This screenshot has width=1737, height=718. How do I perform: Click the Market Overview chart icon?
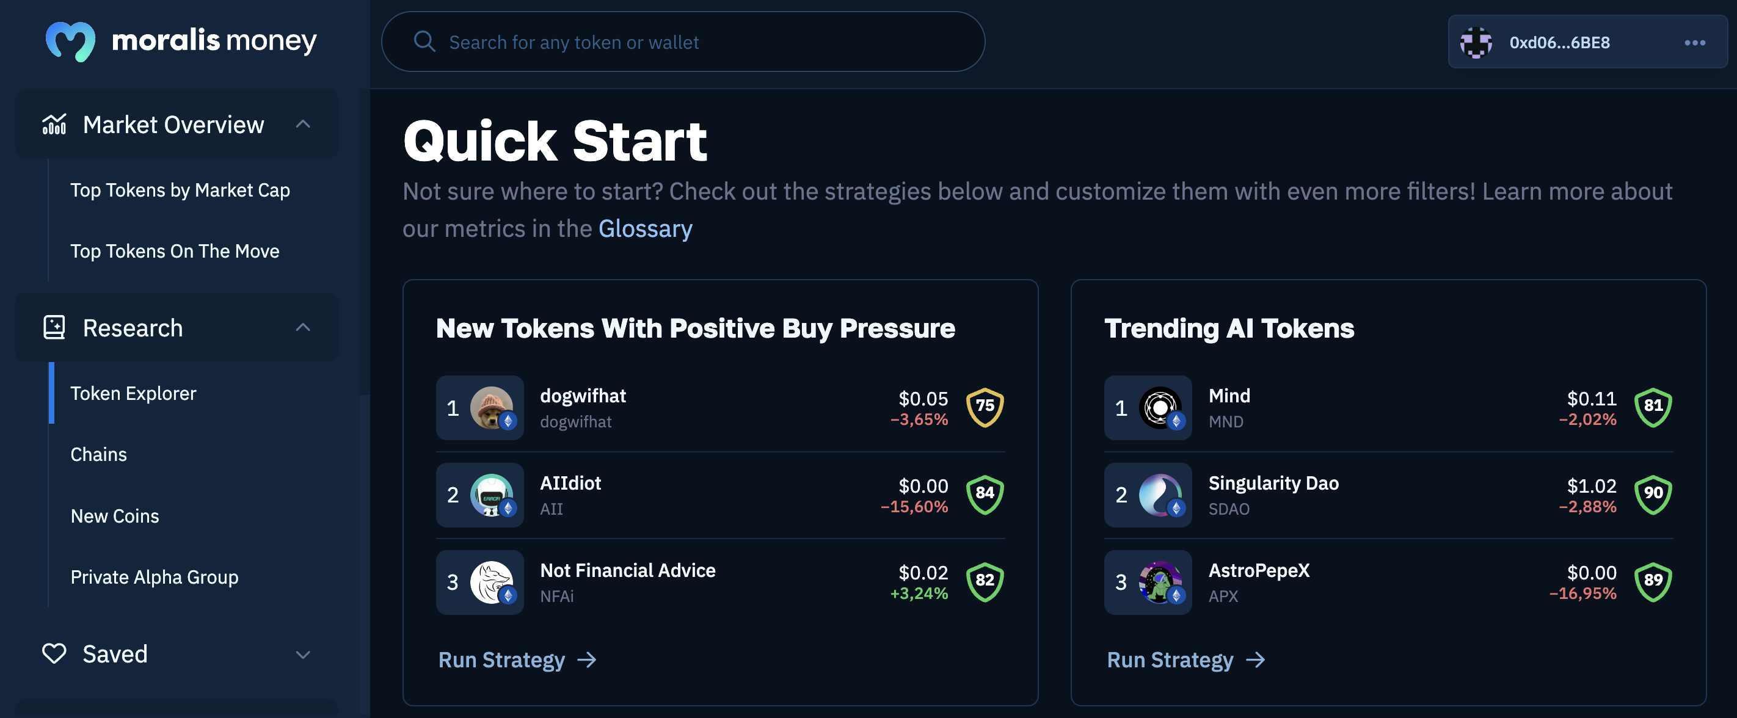pyautogui.click(x=53, y=124)
